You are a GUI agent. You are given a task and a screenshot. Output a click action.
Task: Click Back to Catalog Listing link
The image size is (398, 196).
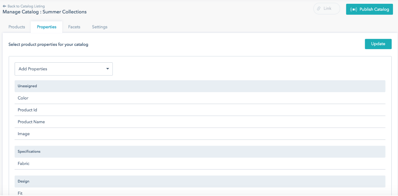[x=26, y=6]
